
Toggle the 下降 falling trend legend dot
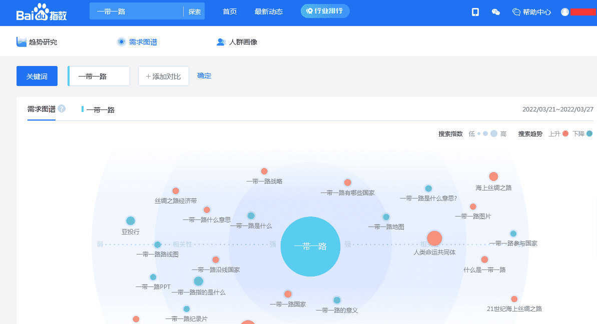pyautogui.click(x=590, y=133)
